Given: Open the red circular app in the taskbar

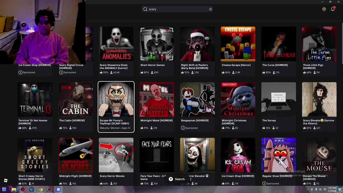Looking at the screenshot, I should tap(23, 190).
